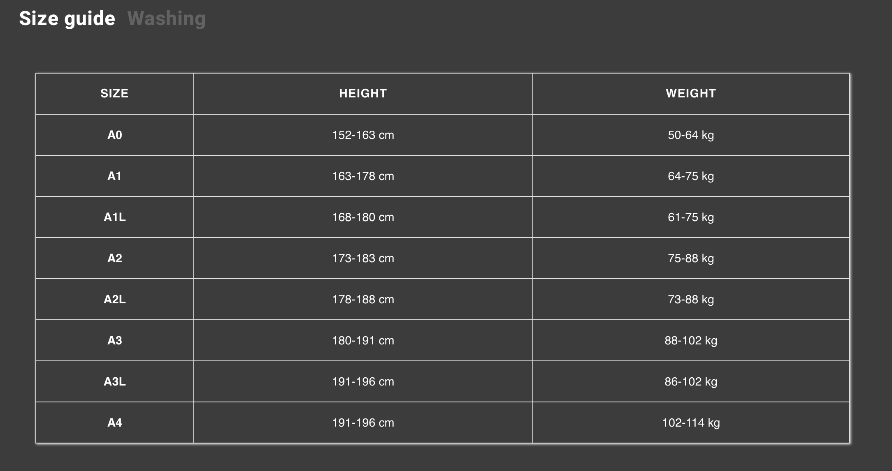The image size is (892, 471).
Task: Select the Size guide tab
Action: tap(67, 19)
